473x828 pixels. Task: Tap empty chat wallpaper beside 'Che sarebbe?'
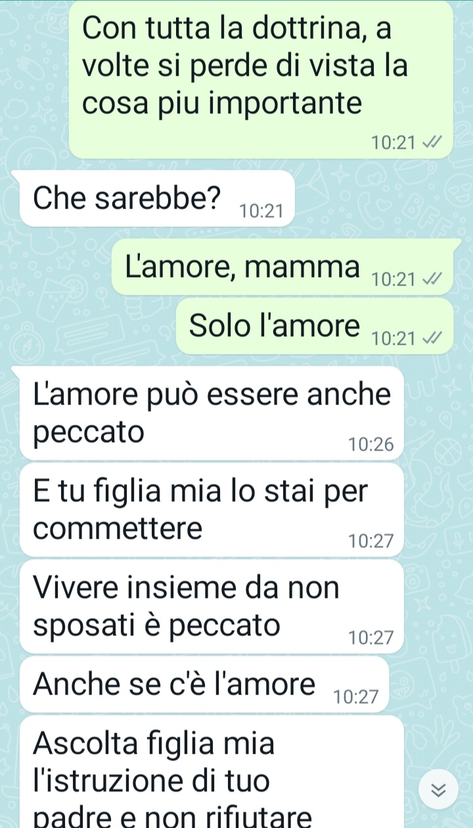coord(381,198)
